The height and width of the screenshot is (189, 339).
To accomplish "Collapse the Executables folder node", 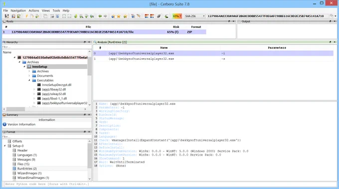I will [x=29, y=80].
